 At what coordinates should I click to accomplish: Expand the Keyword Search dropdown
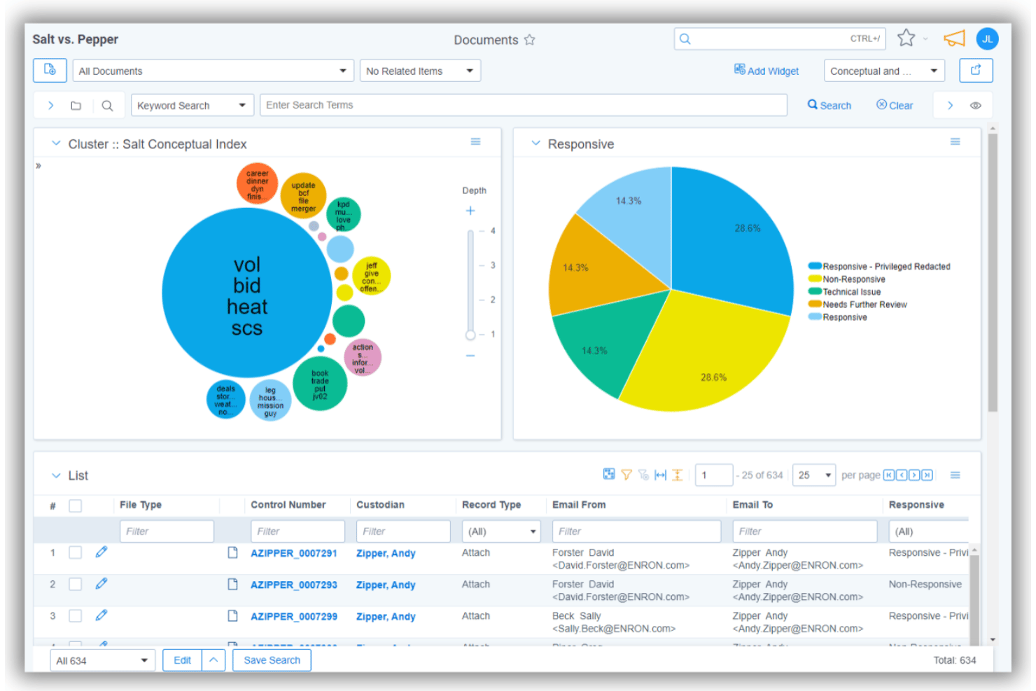point(192,106)
